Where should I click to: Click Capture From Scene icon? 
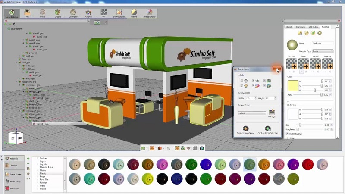click(245, 129)
